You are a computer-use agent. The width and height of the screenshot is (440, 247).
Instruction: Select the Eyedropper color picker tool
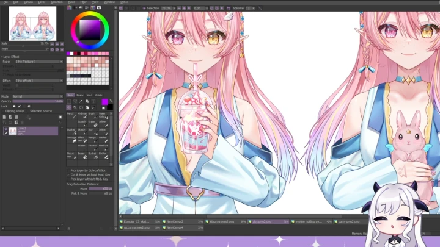(x=94, y=107)
